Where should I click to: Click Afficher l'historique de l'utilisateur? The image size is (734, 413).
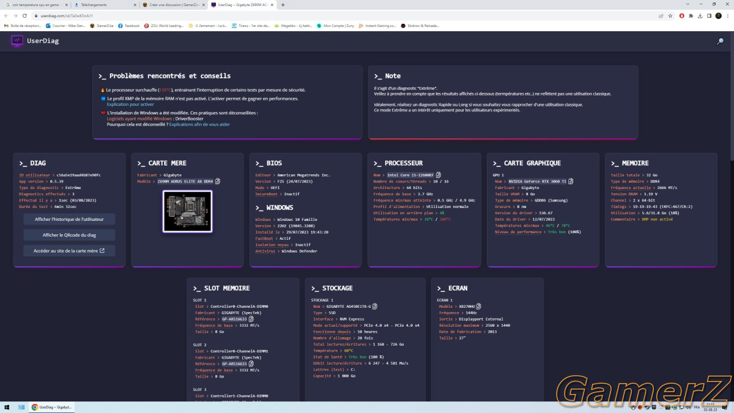69,219
